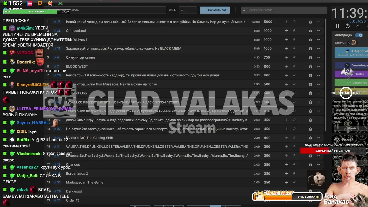Viewport: 368px width, 207px height.
Task: Click plus icon on Симулятор камня row
Action: click(x=286, y=57)
